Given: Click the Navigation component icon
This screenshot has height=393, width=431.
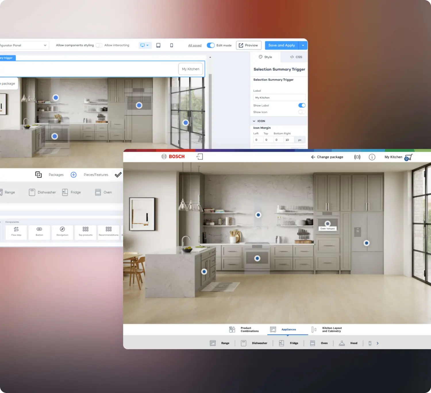Looking at the screenshot, I should (62, 229).
